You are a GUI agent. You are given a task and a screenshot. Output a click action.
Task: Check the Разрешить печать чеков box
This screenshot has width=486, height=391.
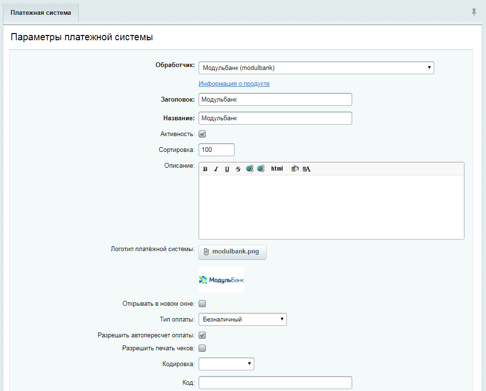[x=202, y=348]
